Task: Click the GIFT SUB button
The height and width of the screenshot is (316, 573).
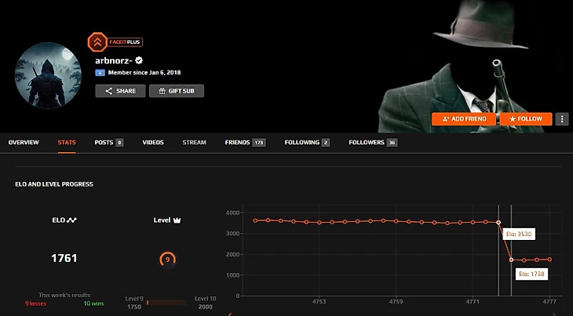Action: (177, 91)
